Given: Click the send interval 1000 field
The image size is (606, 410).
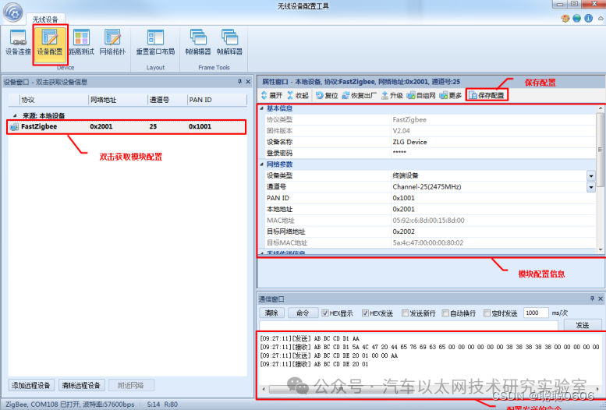Looking at the screenshot, I should click(x=536, y=313).
